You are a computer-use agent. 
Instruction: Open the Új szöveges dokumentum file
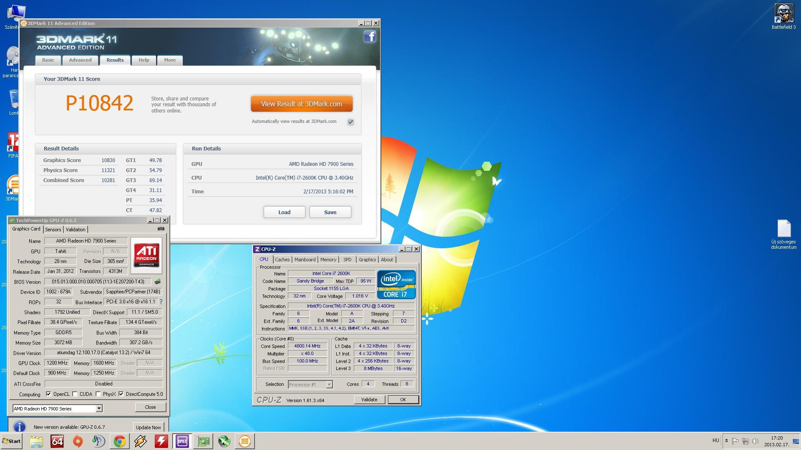[783, 235]
